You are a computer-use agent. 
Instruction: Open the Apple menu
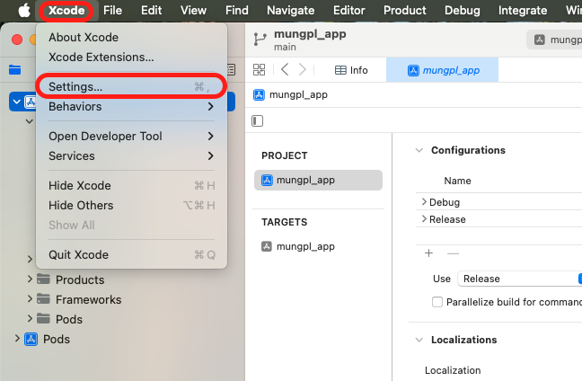[x=24, y=10]
